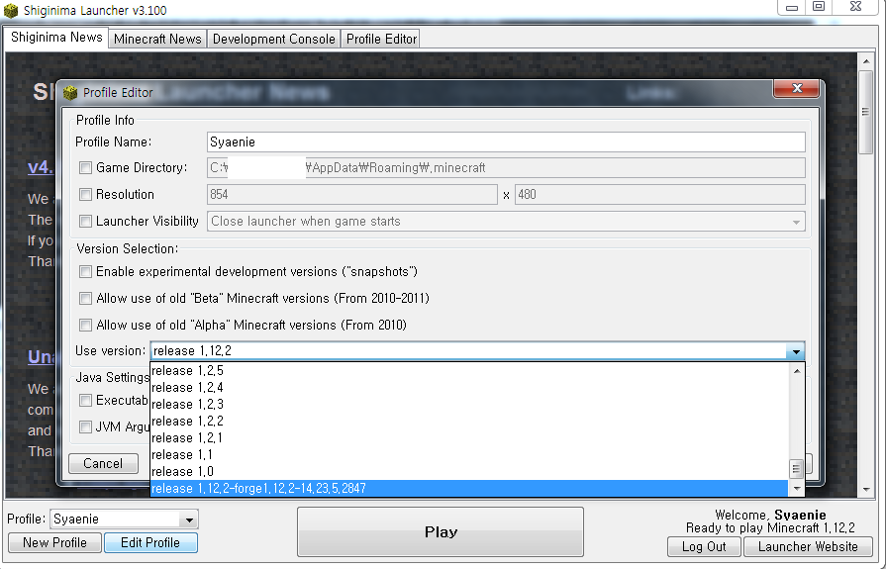Click the New Profile button
Image resolution: width=886 pixels, height=569 pixels.
click(54, 543)
